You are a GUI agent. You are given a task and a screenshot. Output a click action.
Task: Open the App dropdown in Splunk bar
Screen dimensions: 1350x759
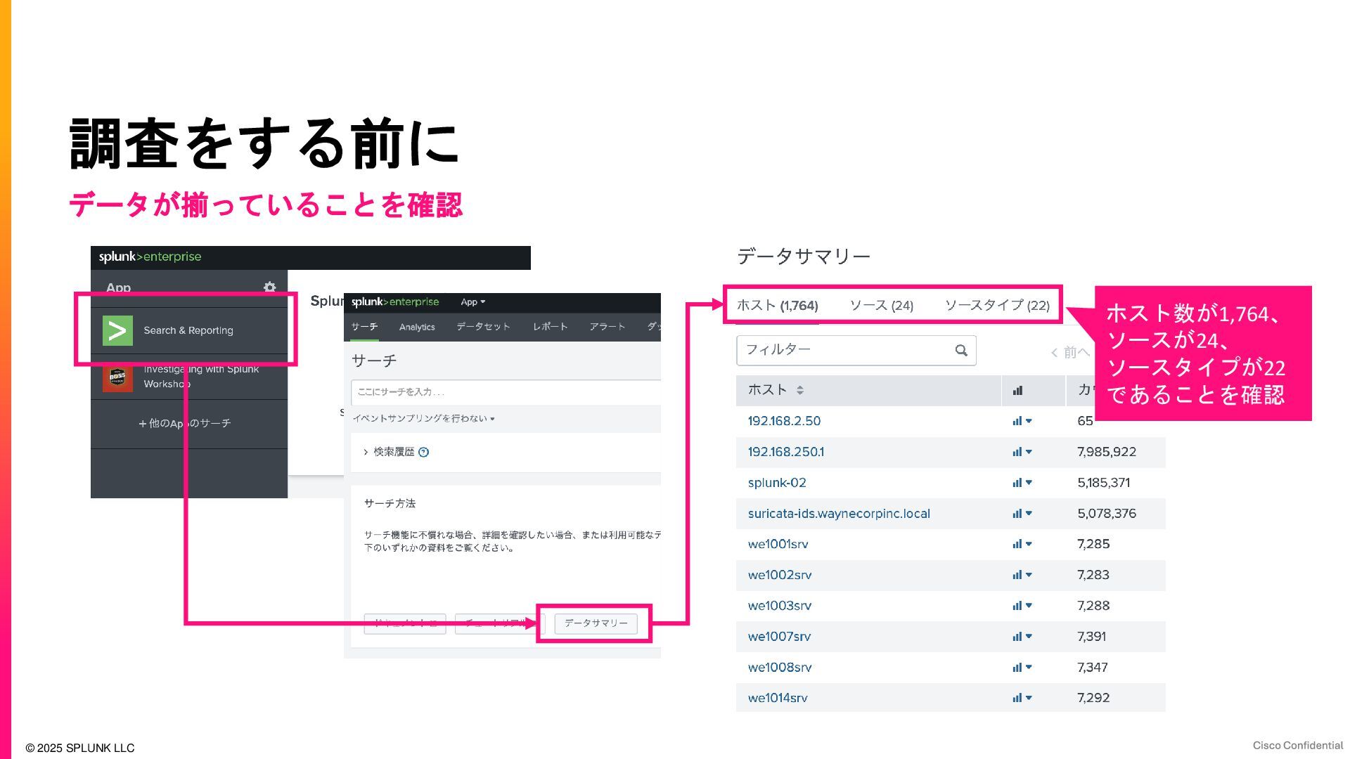click(472, 302)
